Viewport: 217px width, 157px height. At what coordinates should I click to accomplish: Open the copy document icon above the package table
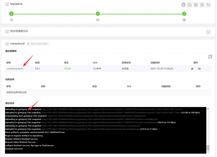(210, 57)
